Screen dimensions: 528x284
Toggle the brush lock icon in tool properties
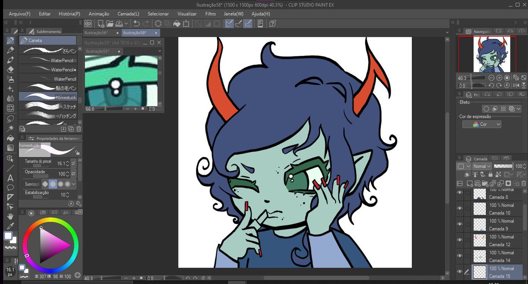(x=77, y=153)
